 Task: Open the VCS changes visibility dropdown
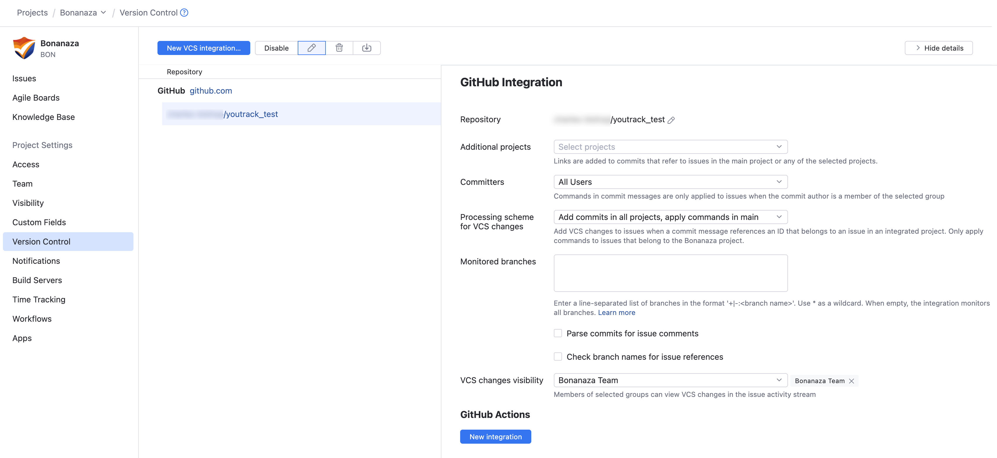pos(670,380)
